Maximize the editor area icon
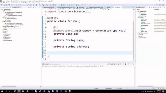166x93 pixels. pyautogui.click(x=134, y=7)
